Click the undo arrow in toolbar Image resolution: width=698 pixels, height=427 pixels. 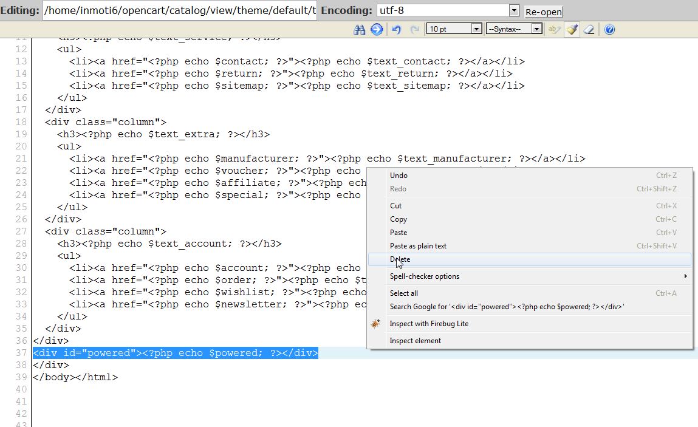pos(396,29)
